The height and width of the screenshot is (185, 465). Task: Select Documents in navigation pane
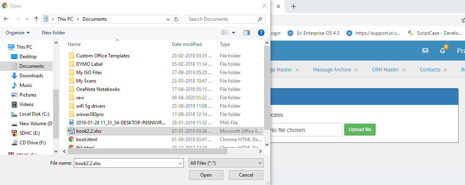[28, 66]
